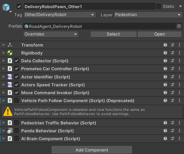Open help for Transform component
184x154 pixels.
click(x=165, y=45)
